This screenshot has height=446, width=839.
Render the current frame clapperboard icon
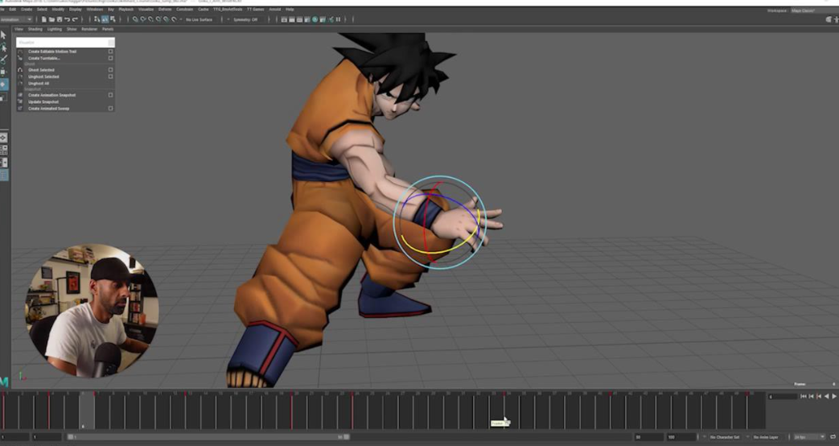click(x=292, y=19)
